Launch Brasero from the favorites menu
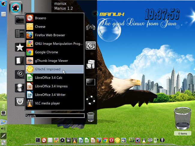This screenshot has width=195, height=146. point(55,18)
